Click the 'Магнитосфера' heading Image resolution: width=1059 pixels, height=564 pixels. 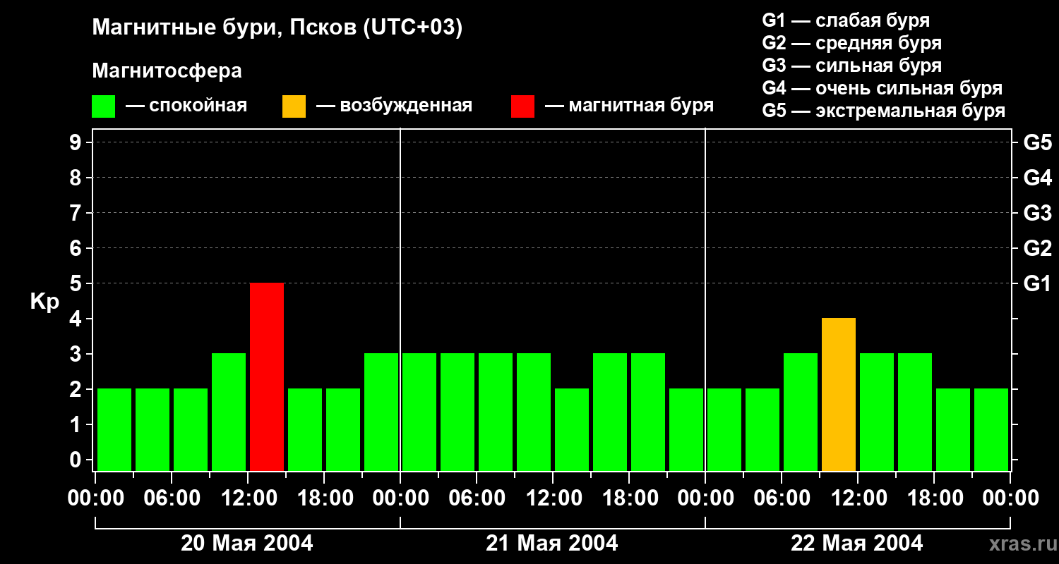pos(167,71)
